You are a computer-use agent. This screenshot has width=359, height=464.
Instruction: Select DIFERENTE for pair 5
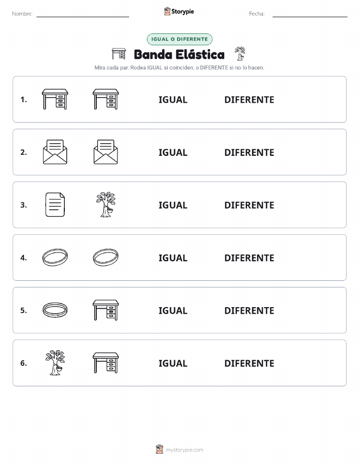click(249, 310)
